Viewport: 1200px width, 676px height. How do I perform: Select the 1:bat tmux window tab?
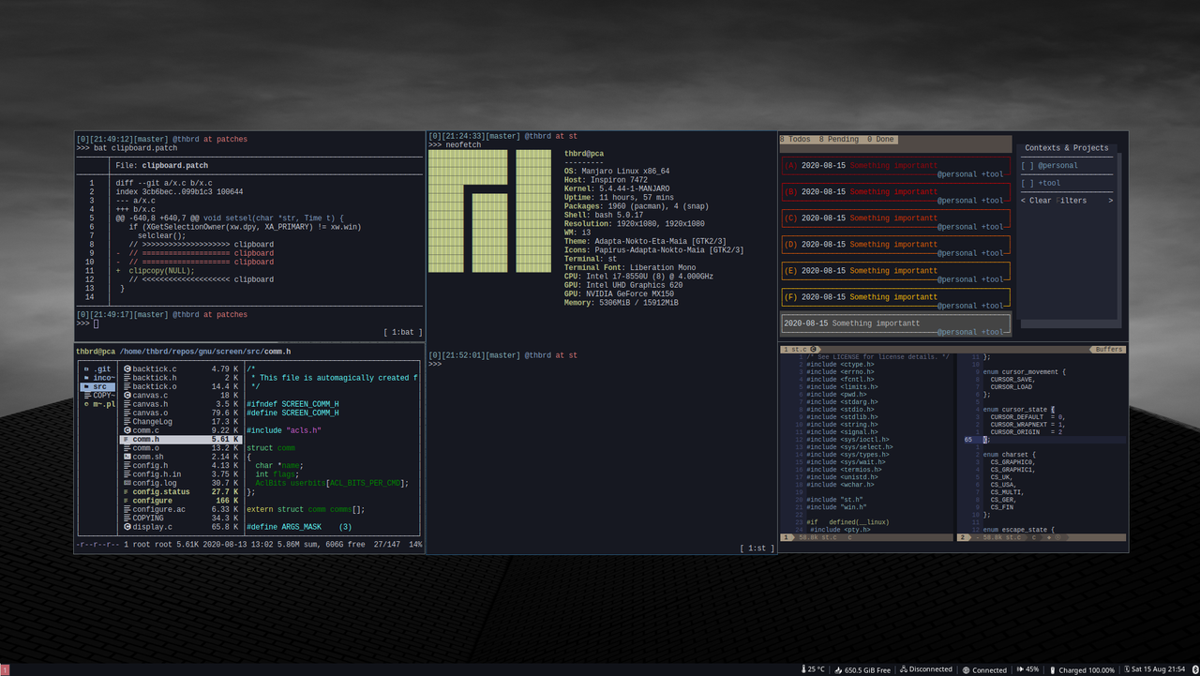pyautogui.click(x=403, y=332)
